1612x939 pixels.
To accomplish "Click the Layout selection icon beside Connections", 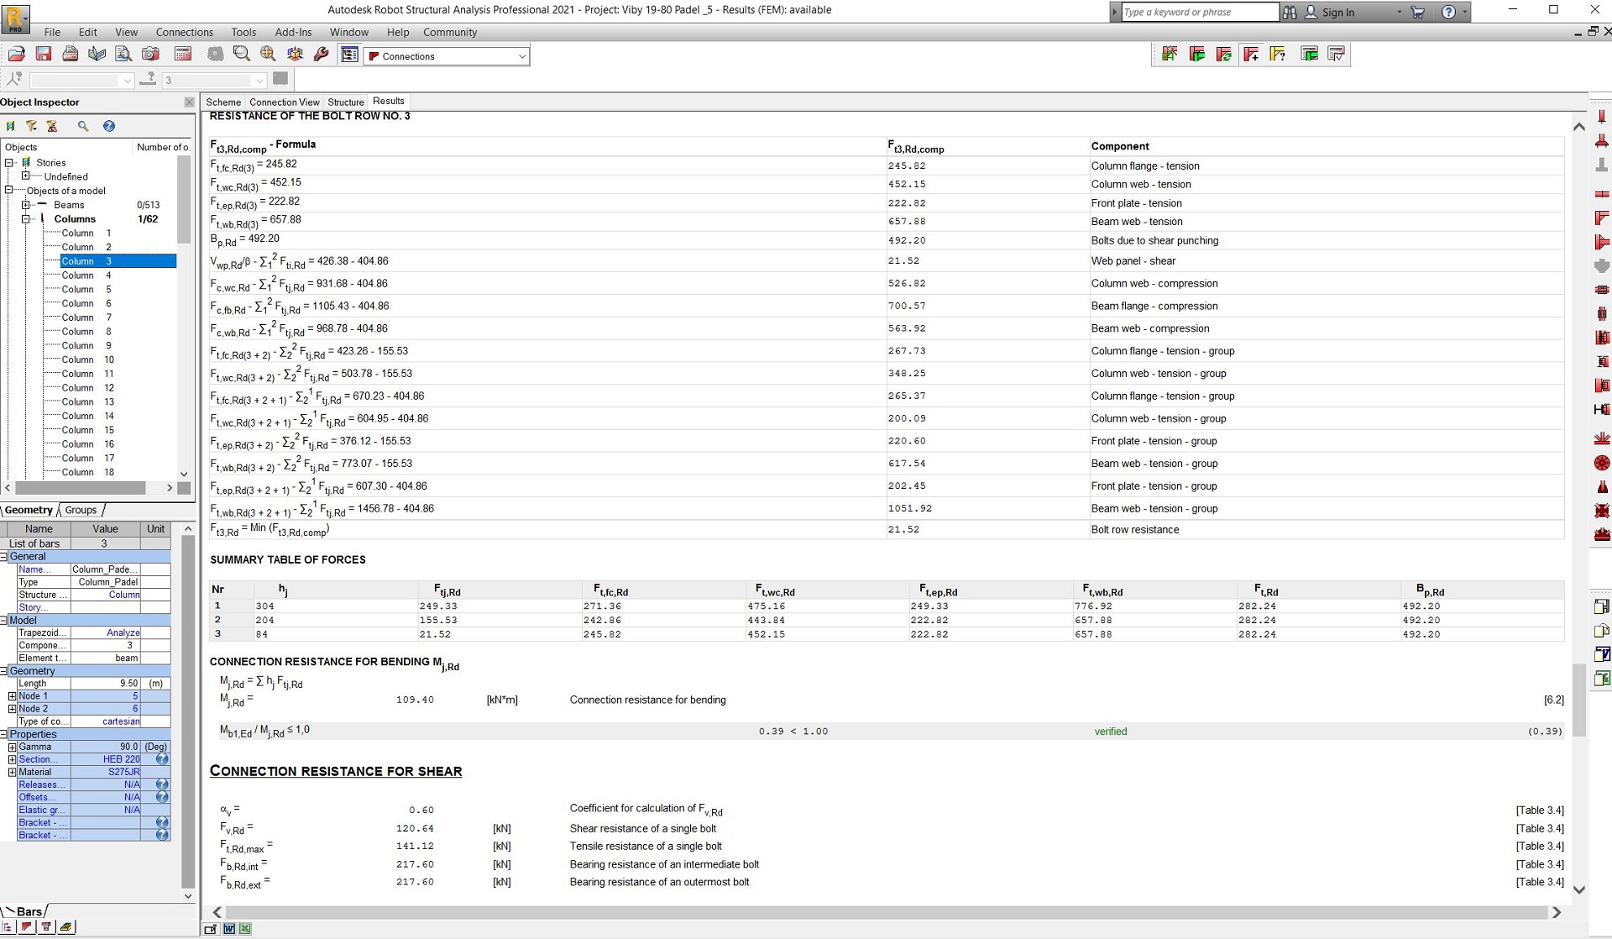I will [x=349, y=55].
